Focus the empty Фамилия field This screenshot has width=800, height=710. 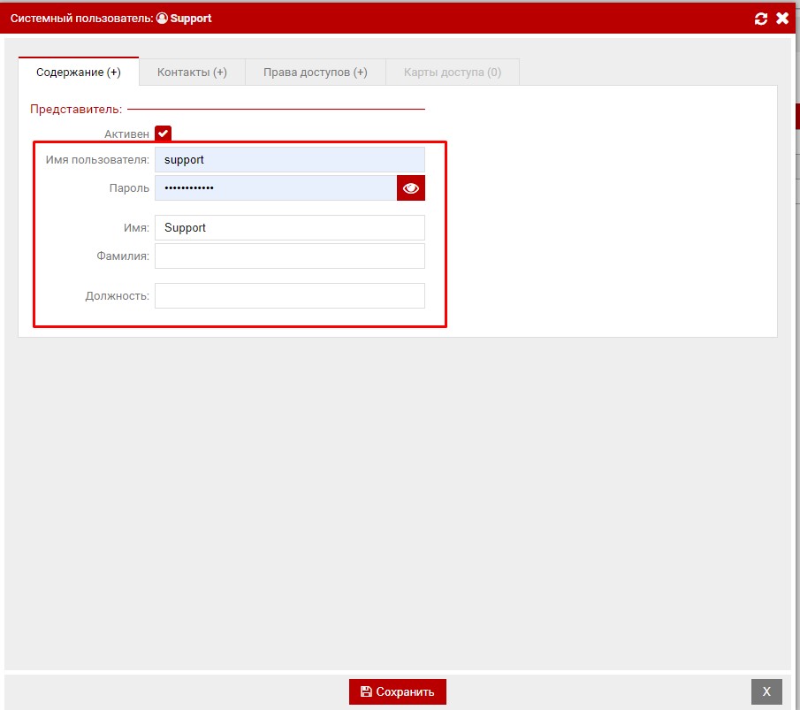click(289, 256)
